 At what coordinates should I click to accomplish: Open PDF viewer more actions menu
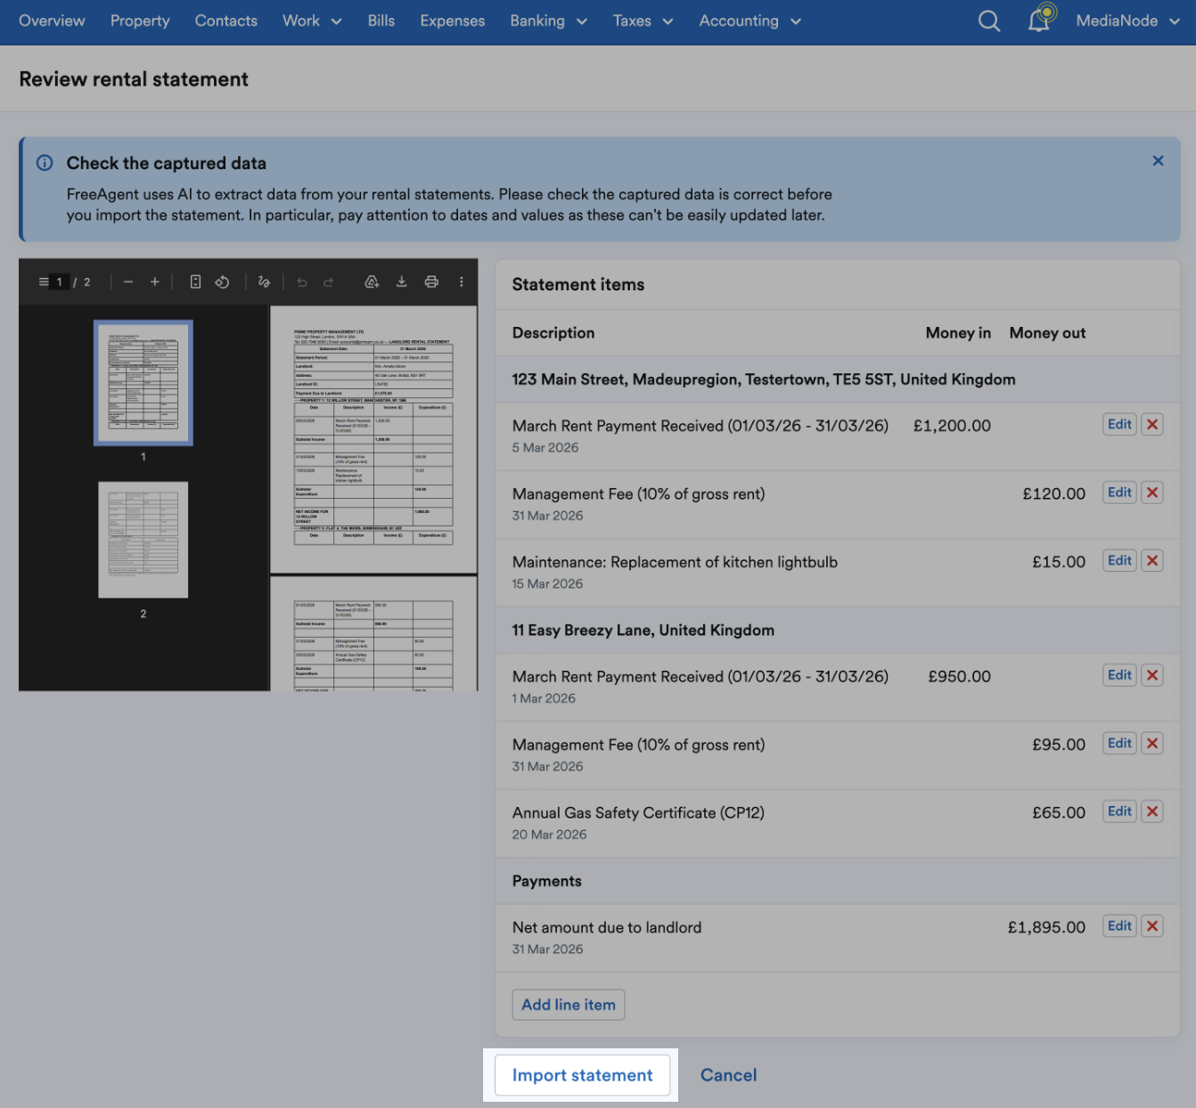click(x=462, y=281)
